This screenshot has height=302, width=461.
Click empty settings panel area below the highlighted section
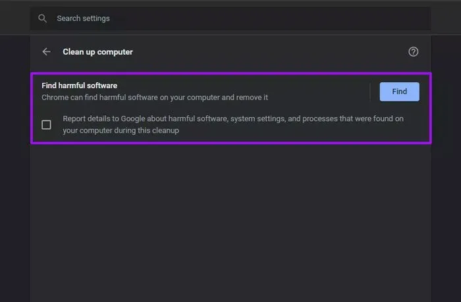click(x=230, y=217)
